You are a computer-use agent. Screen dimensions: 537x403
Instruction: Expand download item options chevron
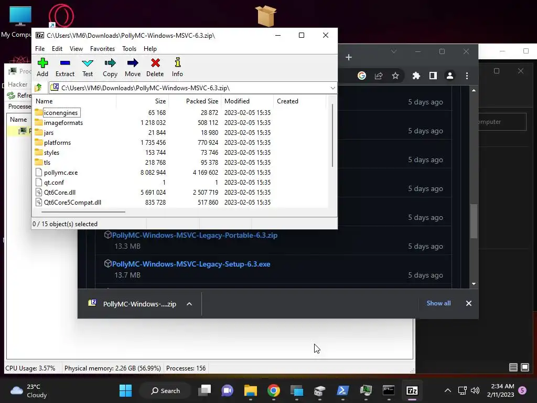point(189,304)
